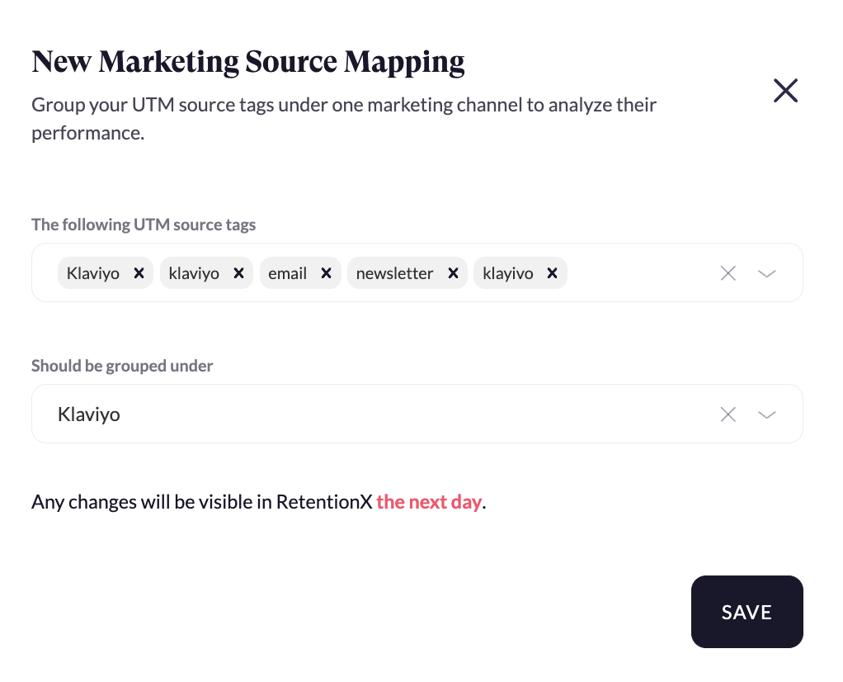Click the 'The following UTM source tags' label
Screen dimensions: 843x682
[144, 225]
